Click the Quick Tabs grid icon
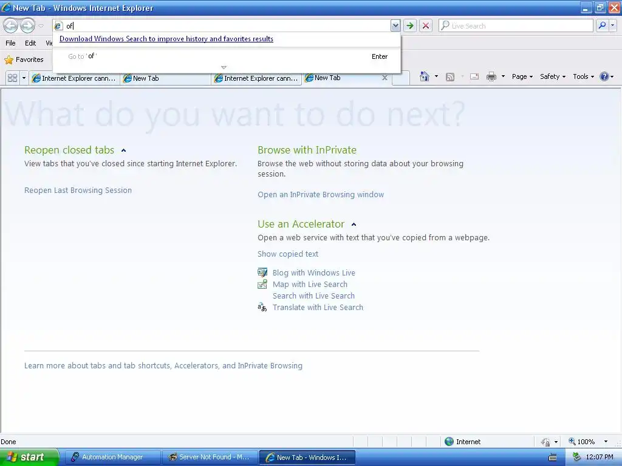The width and height of the screenshot is (622, 466). pyautogui.click(x=12, y=78)
